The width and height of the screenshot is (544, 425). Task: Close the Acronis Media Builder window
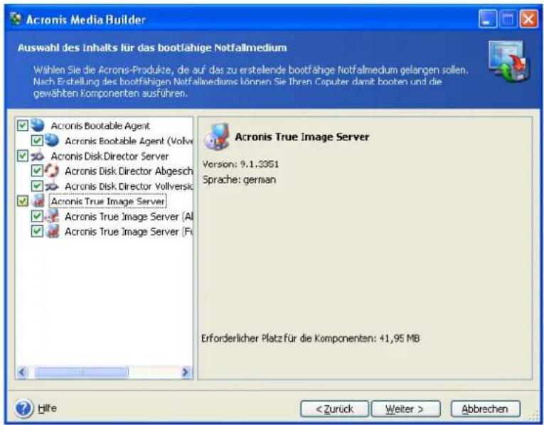tap(528, 18)
